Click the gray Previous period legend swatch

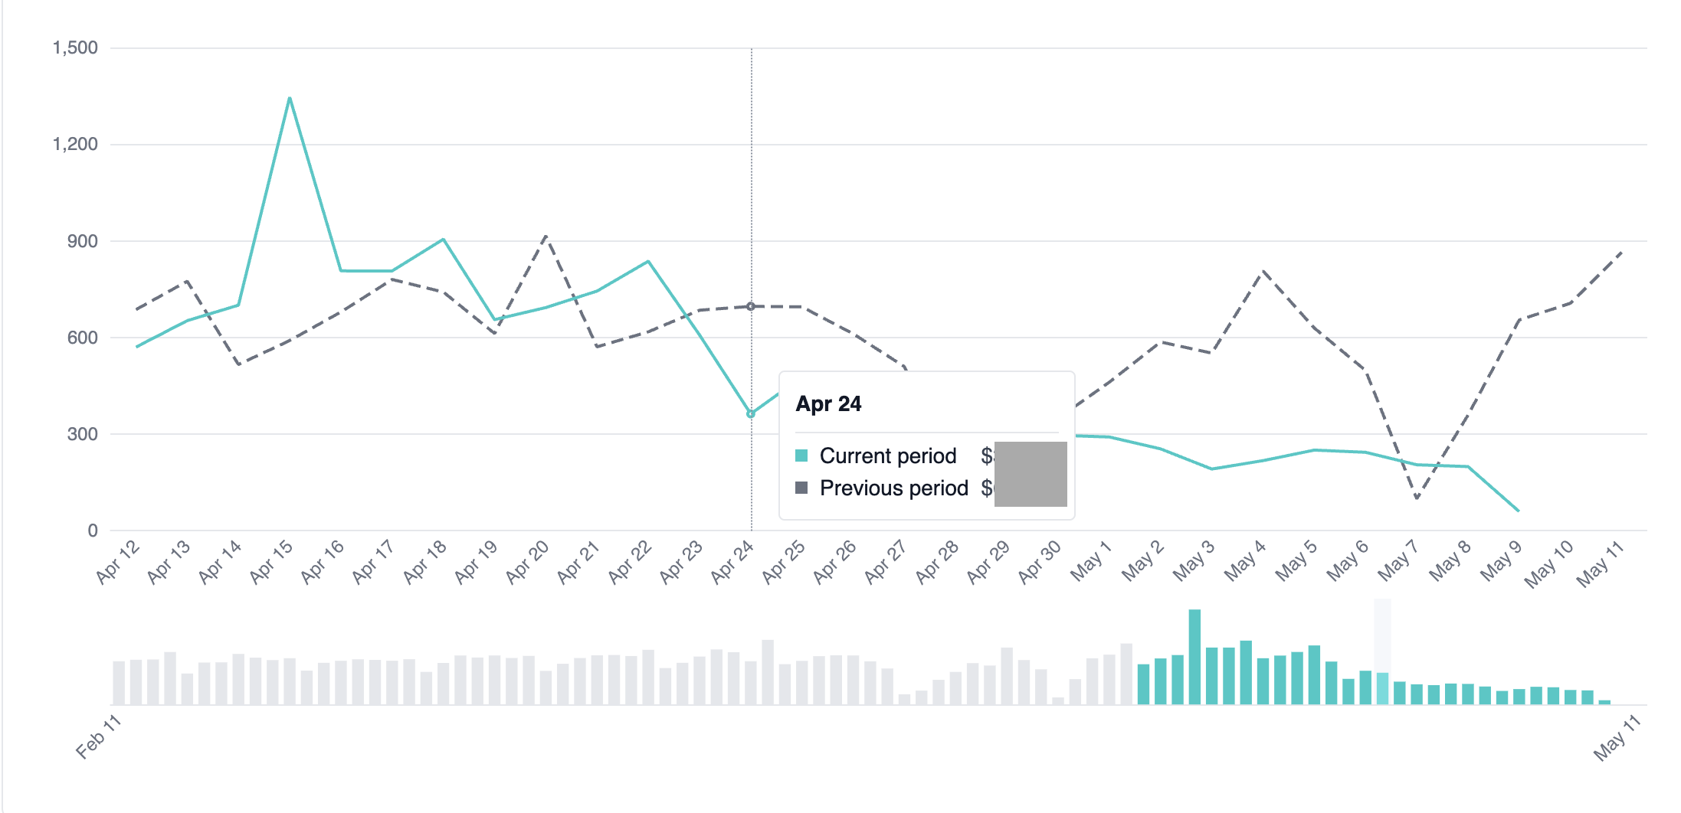coord(801,488)
